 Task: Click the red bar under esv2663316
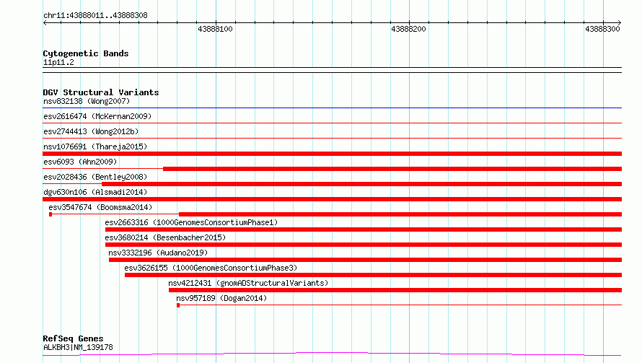coord(364,229)
